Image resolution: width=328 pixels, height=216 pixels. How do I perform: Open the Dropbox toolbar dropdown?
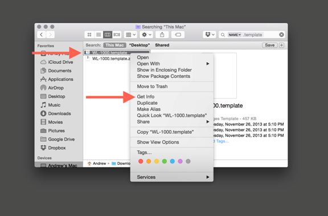point(210,35)
